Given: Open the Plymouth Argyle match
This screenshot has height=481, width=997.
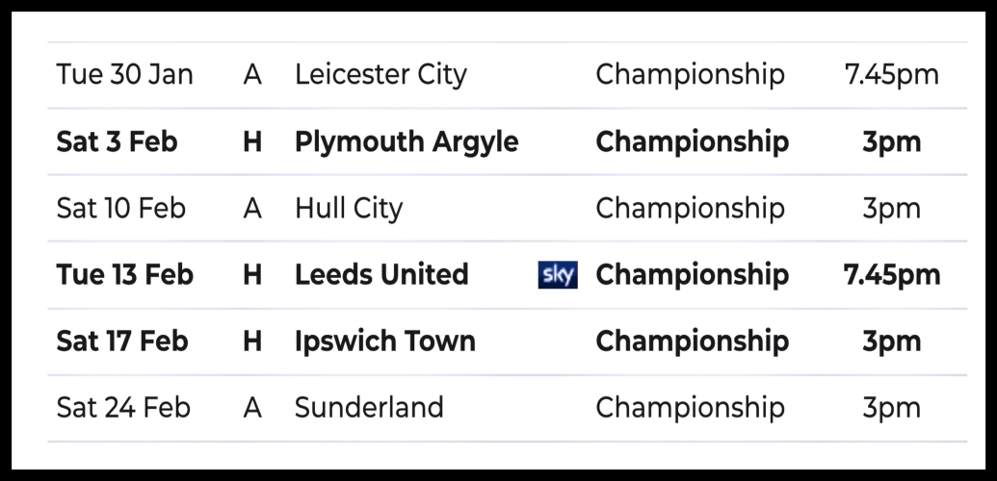Looking at the screenshot, I should [407, 142].
